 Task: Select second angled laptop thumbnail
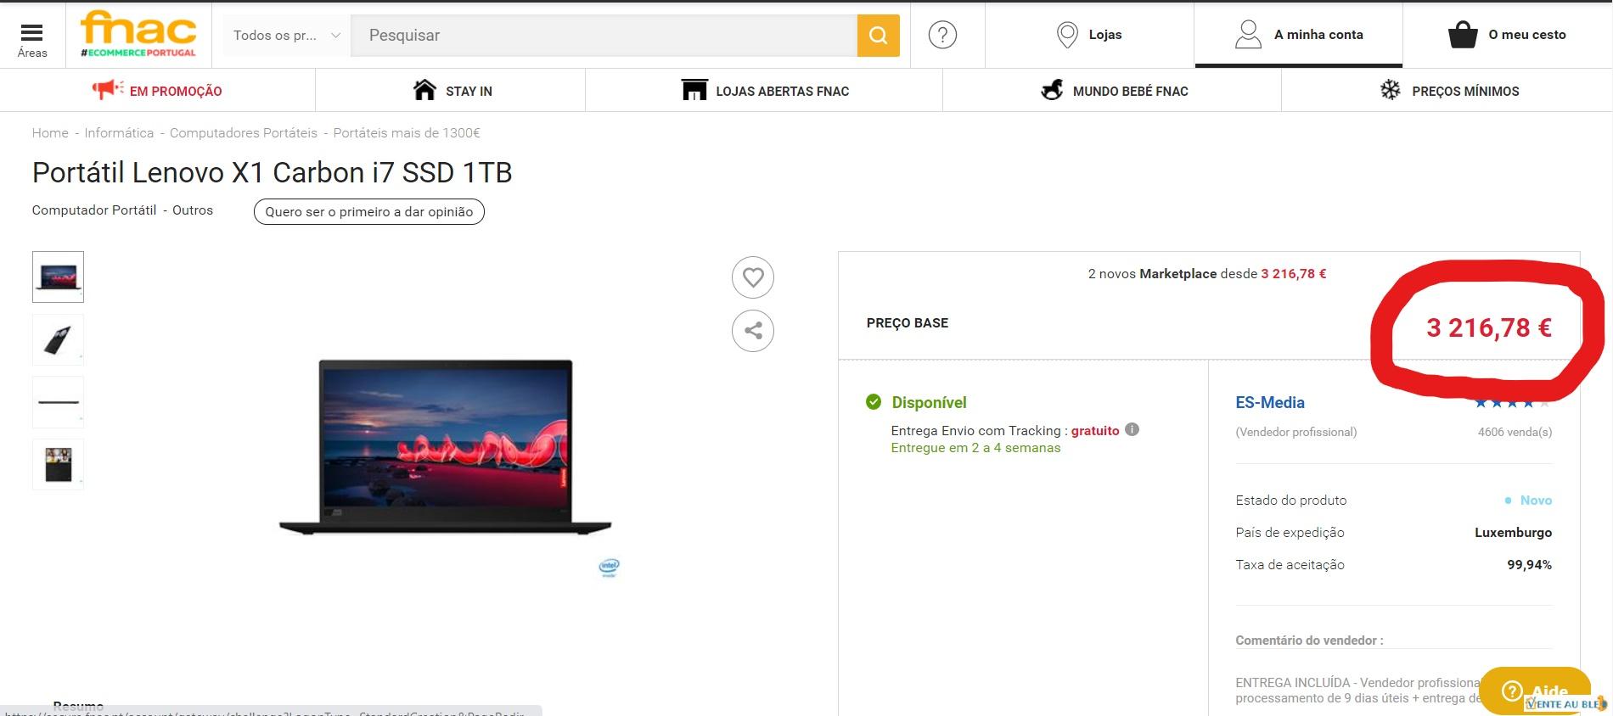pyautogui.click(x=58, y=339)
